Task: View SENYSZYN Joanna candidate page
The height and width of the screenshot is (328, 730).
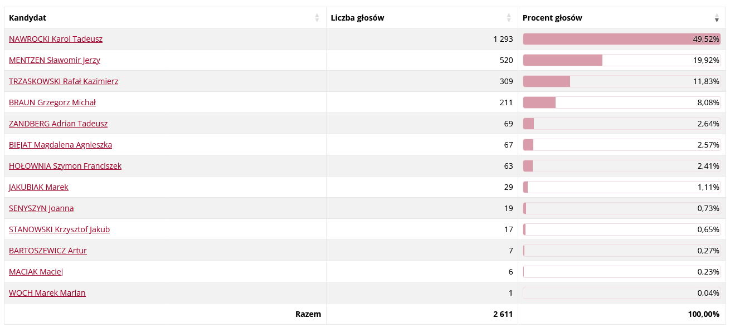Action: (41, 208)
